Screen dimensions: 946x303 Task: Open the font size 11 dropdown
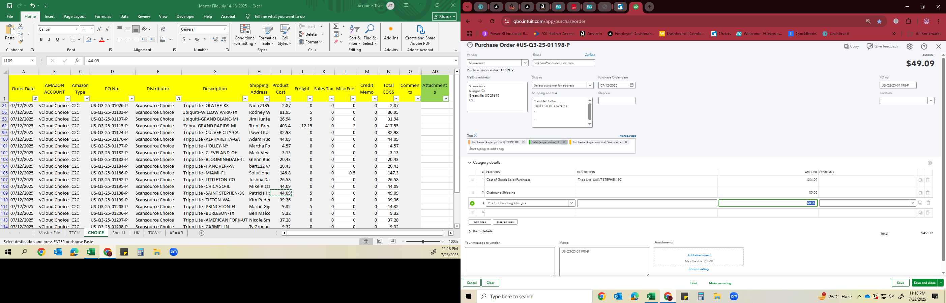92,29
